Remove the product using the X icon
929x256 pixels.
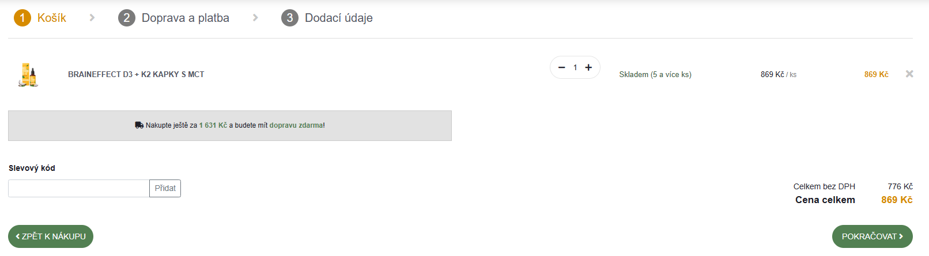(909, 74)
